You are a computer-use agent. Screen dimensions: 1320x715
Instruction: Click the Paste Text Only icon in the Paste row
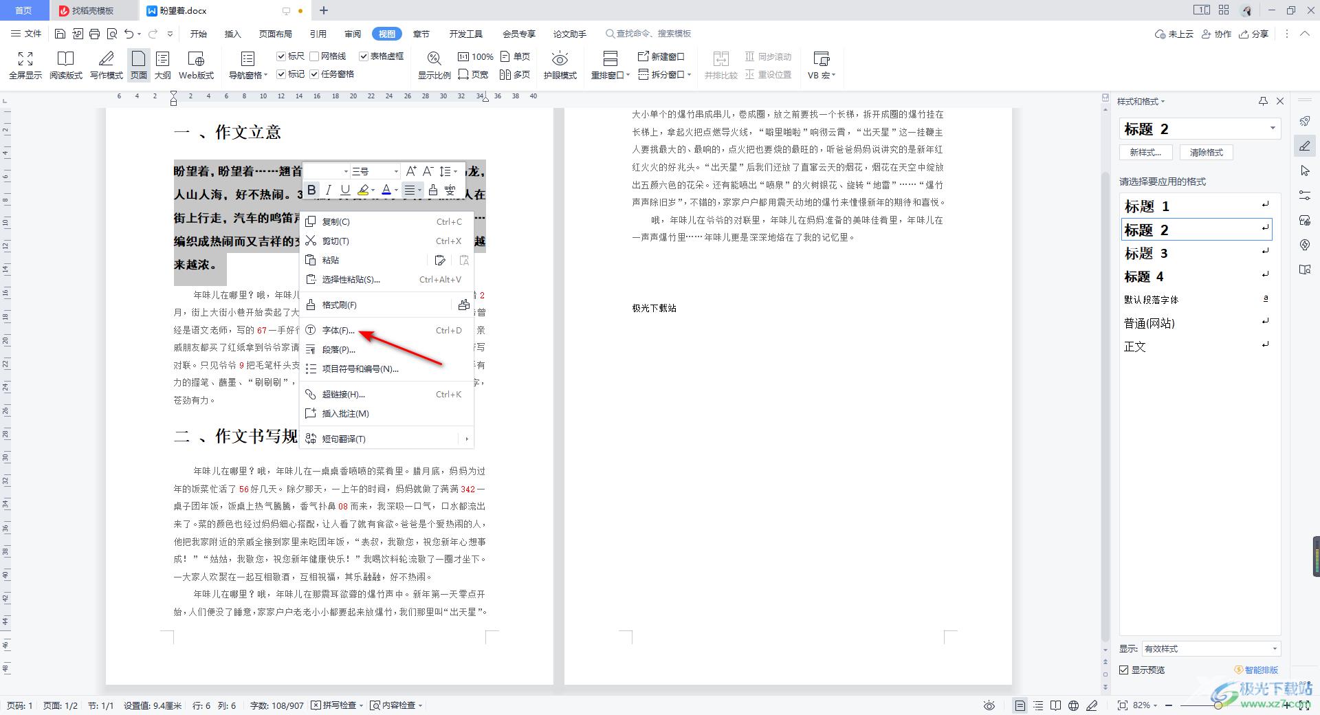click(x=464, y=260)
